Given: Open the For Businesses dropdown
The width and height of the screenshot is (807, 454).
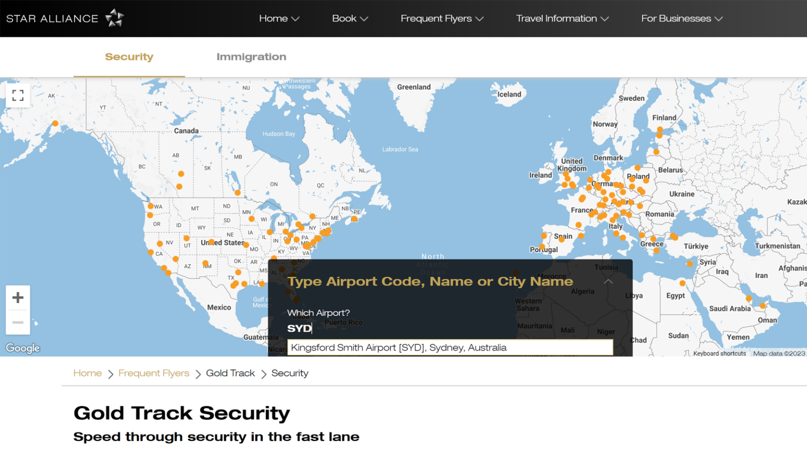Looking at the screenshot, I should point(681,18).
